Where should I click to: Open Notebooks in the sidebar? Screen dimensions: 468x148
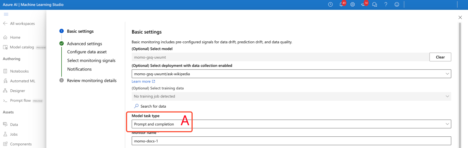tap(19, 71)
